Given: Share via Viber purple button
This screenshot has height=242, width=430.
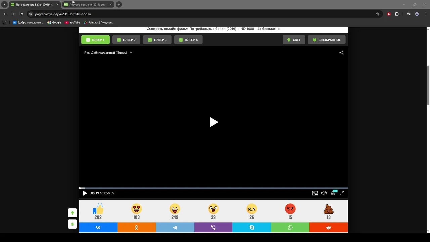Looking at the screenshot, I should click(213, 228).
